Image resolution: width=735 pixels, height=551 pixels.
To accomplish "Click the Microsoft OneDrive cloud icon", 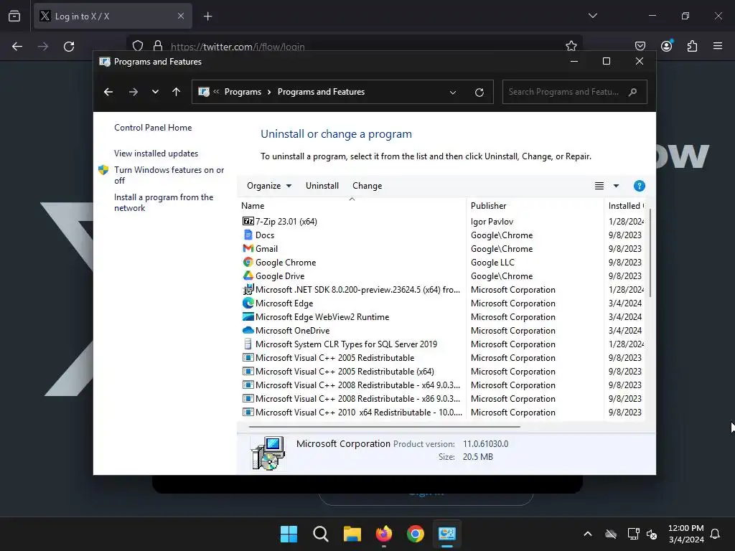I will 248,330.
